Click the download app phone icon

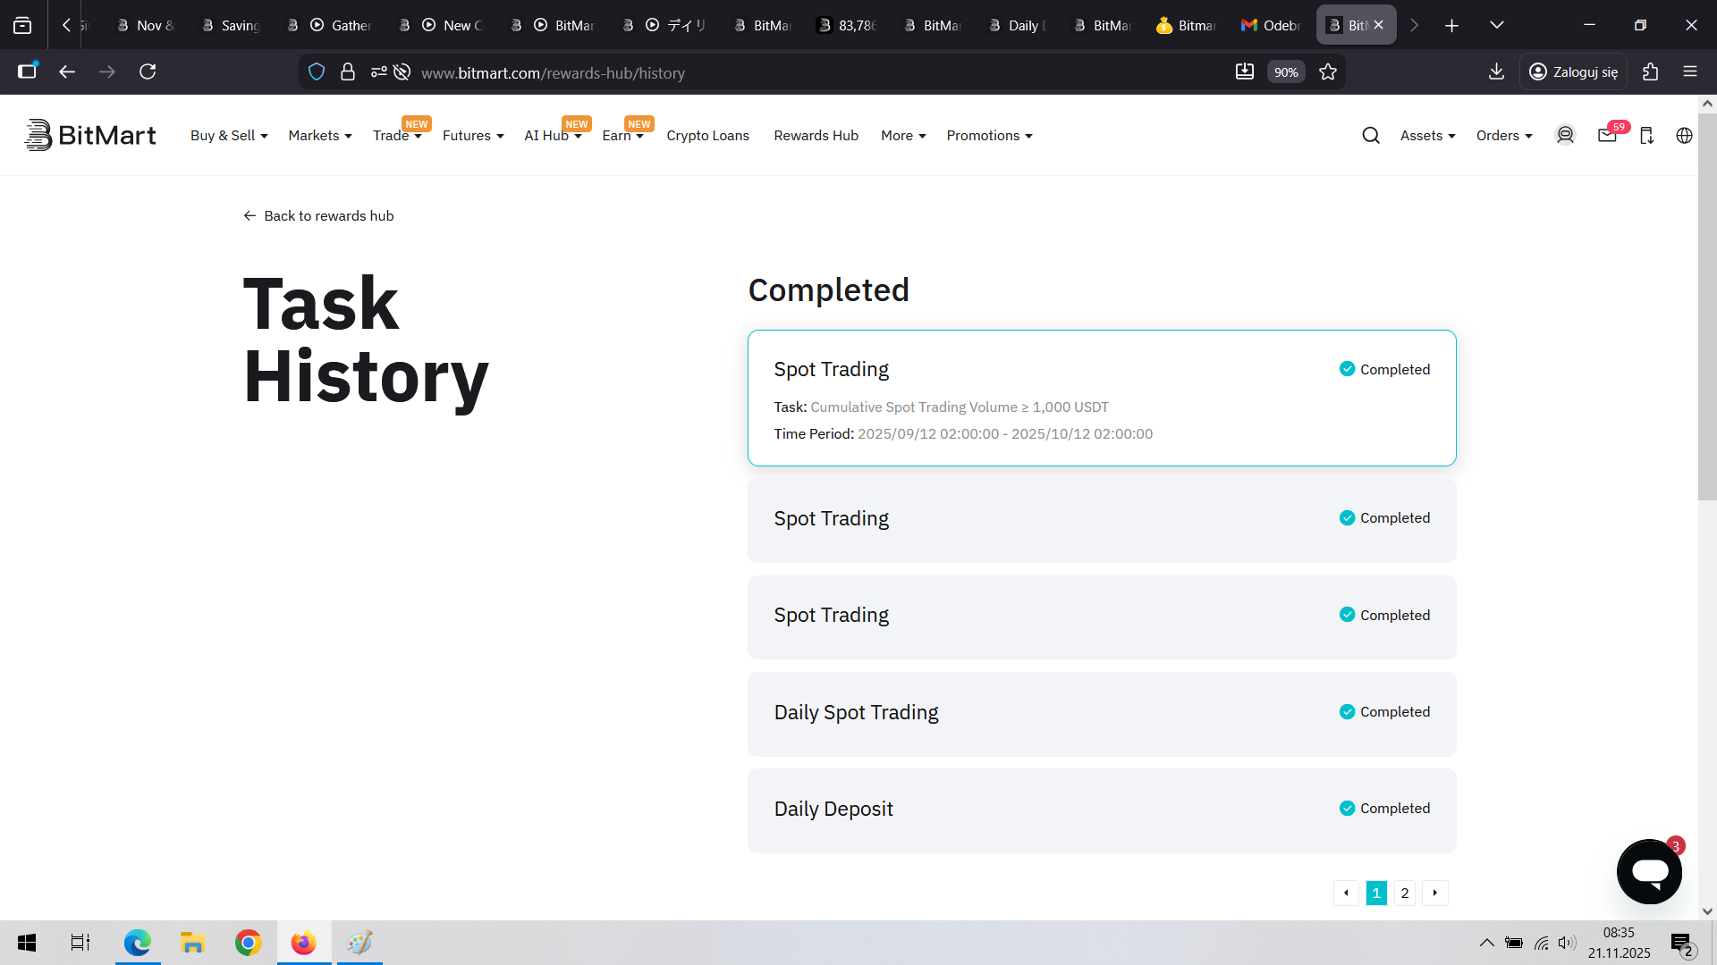coord(1646,136)
